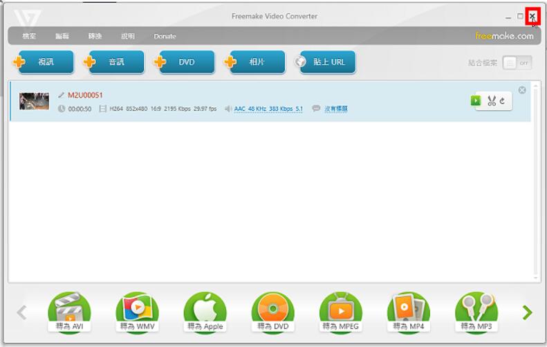Select the M2U00051 file name
Image resolution: width=547 pixels, height=347 pixels.
85,95
